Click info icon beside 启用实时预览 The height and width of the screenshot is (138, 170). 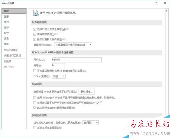tap(56, 34)
